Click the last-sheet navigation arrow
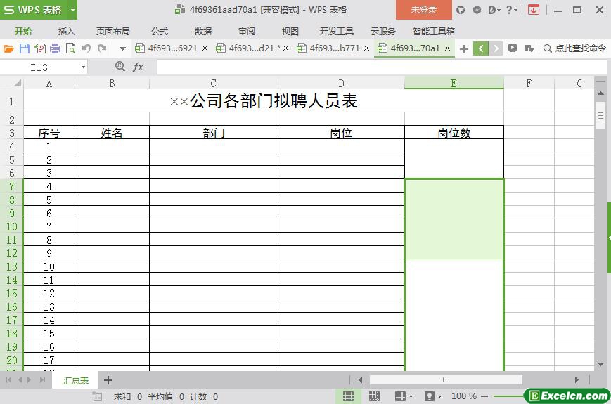The width and height of the screenshot is (611, 404). pyautogui.click(x=42, y=380)
